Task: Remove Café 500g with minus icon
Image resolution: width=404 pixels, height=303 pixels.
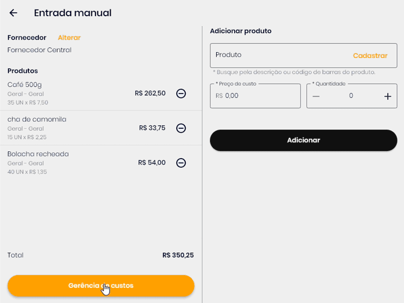Action: tap(181, 93)
